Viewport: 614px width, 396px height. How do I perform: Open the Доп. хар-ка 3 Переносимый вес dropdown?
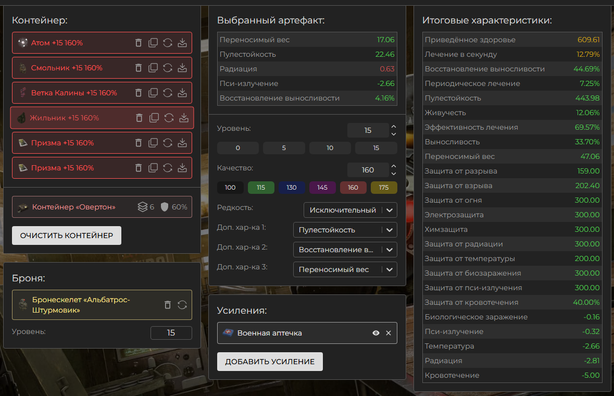point(345,269)
